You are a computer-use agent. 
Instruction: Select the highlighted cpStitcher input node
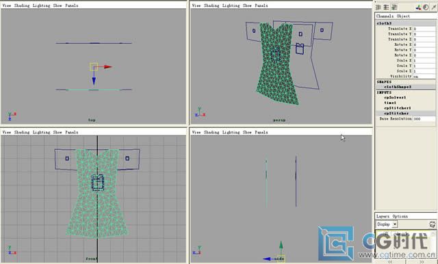coord(396,114)
